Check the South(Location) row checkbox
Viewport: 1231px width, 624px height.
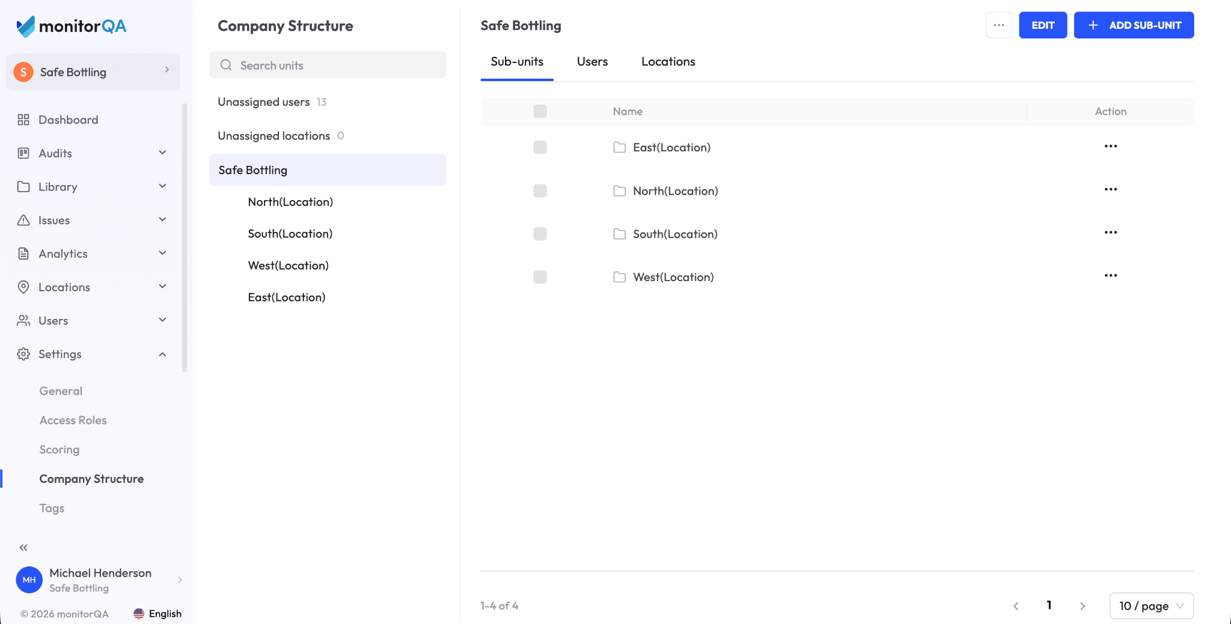pyautogui.click(x=540, y=234)
